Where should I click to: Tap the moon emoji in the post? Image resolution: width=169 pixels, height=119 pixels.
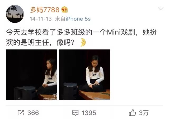pyautogui.click(x=83, y=42)
